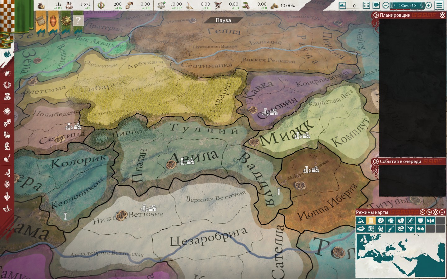
Task: Increase game speed with plus button
Action: pyautogui.click(x=428, y=5)
